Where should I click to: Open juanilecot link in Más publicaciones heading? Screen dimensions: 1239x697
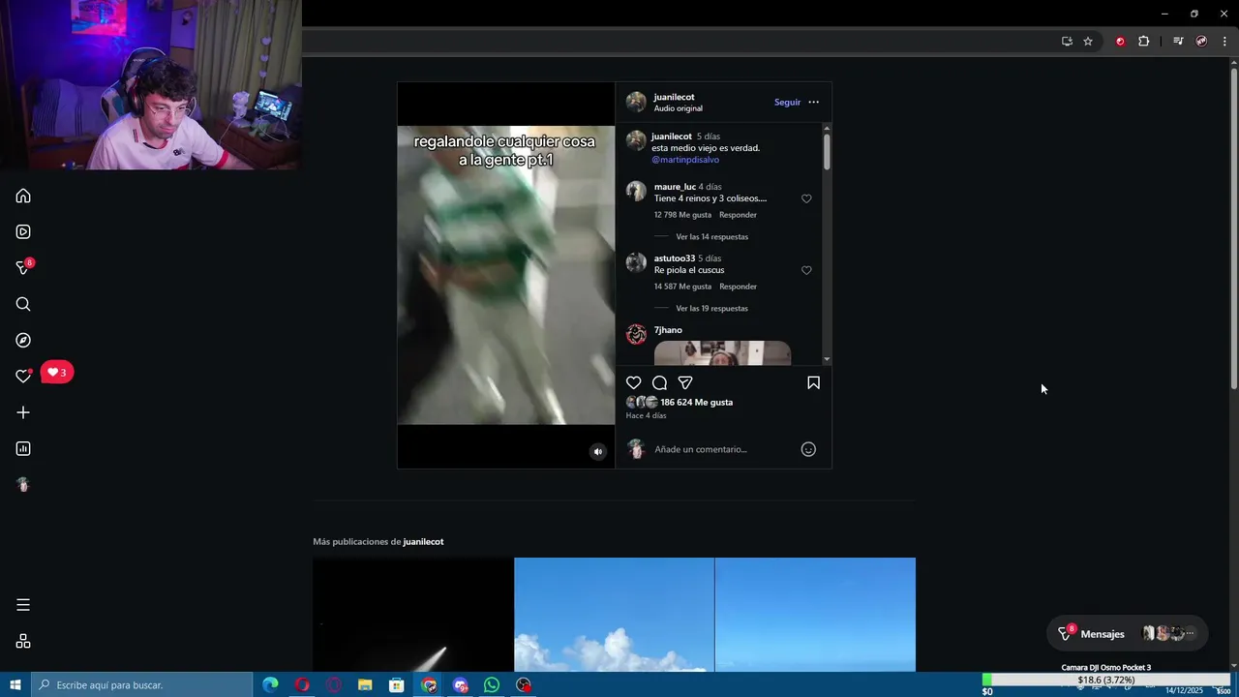(423, 541)
